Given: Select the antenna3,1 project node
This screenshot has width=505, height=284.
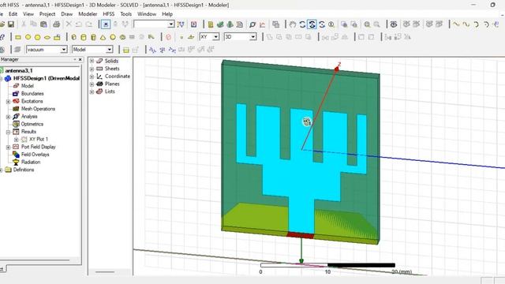Looking at the screenshot, I should (x=19, y=70).
